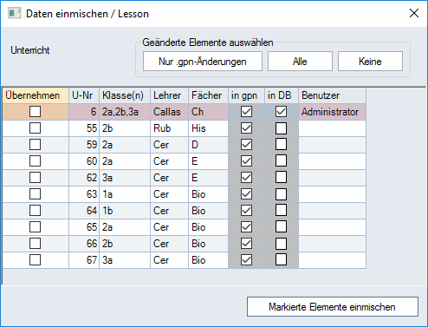428x327 pixels.
Task: Deselect all elements with Keine
Action: click(x=370, y=62)
